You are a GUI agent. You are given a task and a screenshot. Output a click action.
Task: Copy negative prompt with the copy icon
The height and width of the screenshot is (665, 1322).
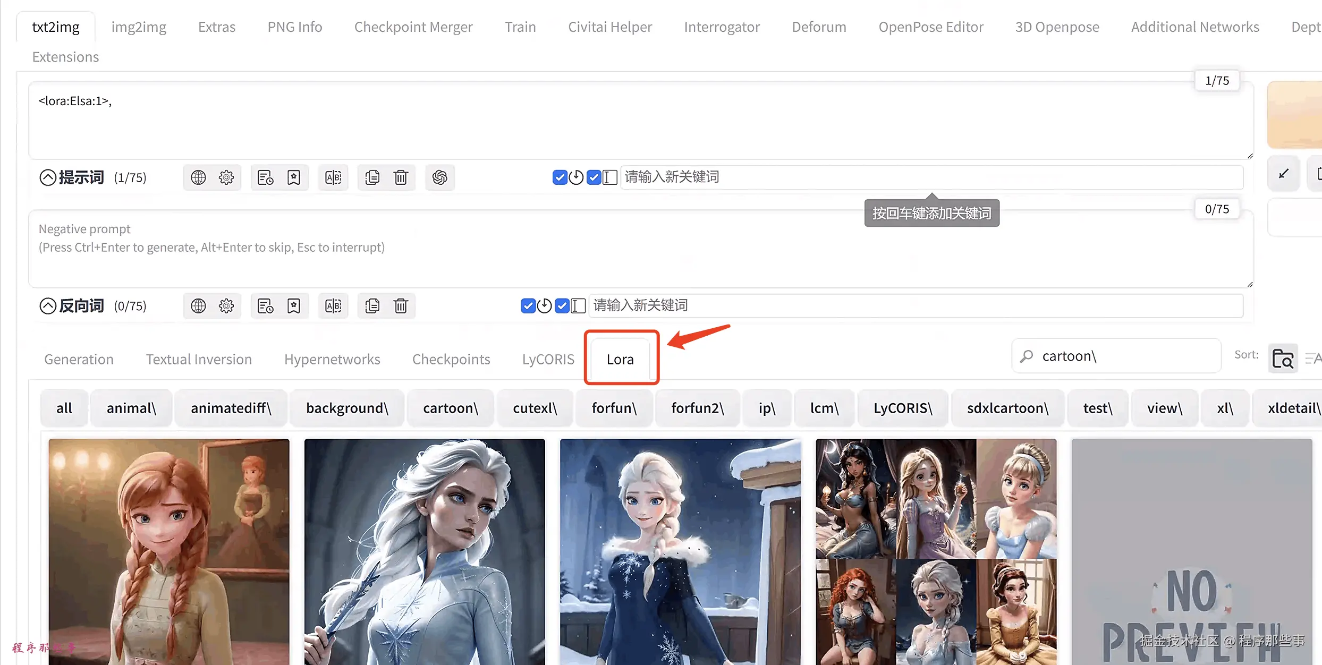372,306
